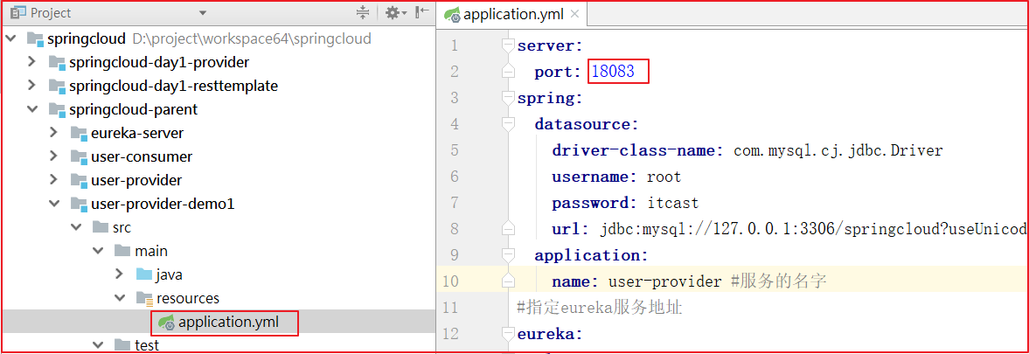Click the java source folder icon

[144, 275]
